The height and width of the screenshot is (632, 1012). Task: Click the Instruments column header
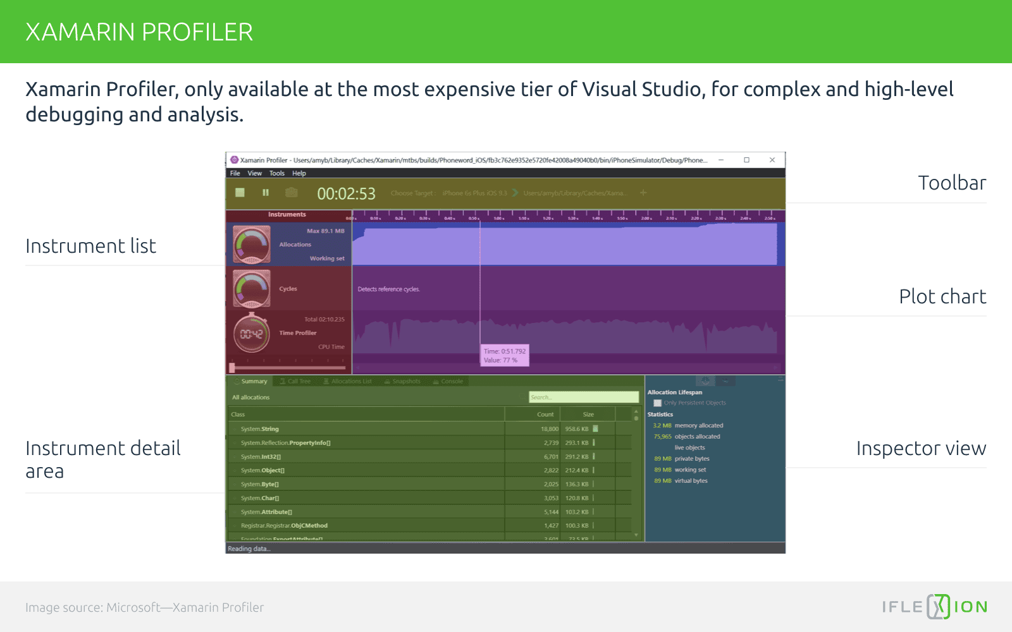287,214
